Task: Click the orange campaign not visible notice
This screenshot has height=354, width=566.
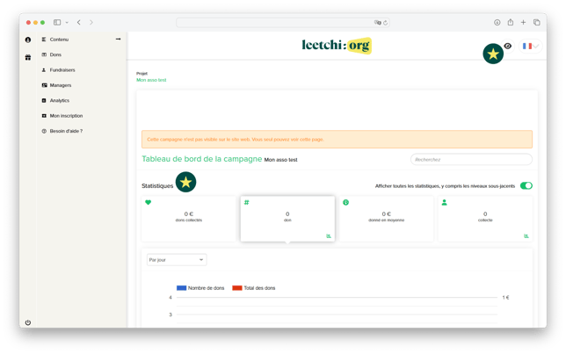Action: click(337, 140)
